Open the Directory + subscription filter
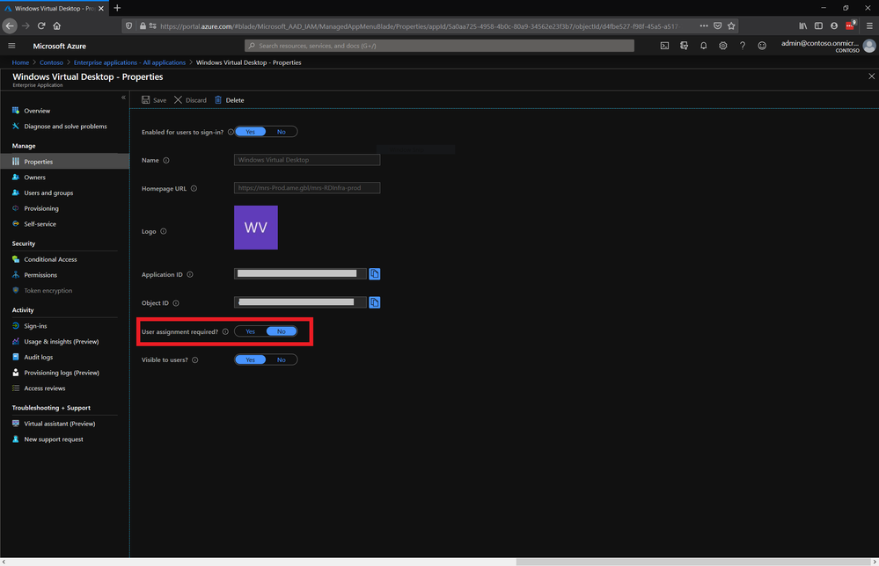 click(x=684, y=45)
